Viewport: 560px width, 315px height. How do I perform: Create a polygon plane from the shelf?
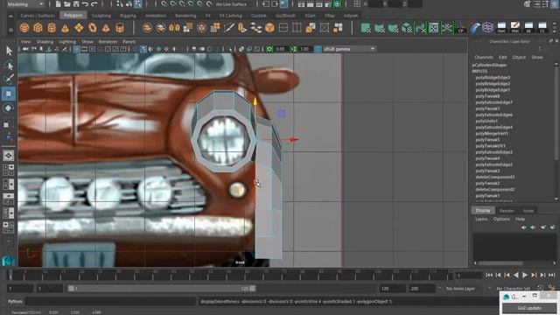[79, 27]
